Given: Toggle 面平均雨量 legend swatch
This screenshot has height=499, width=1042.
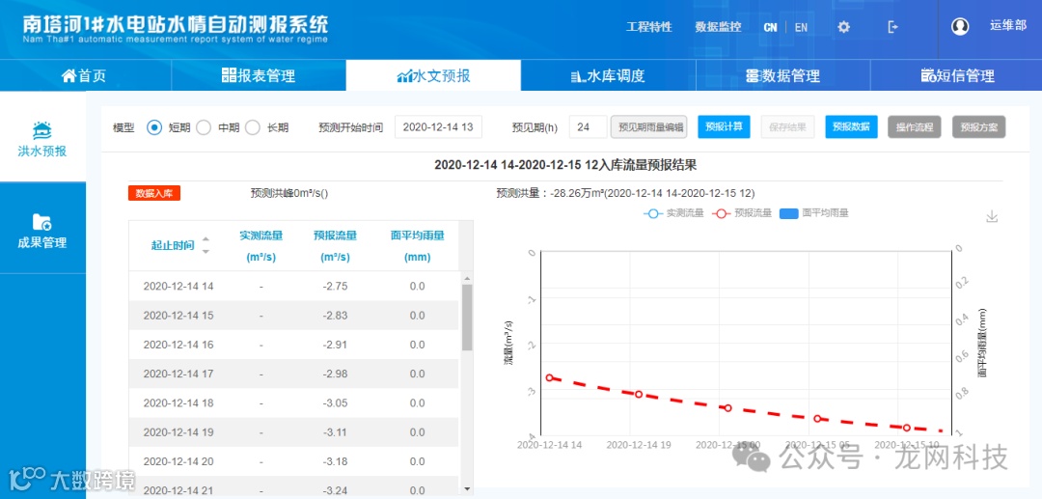Looking at the screenshot, I should 788,213.
